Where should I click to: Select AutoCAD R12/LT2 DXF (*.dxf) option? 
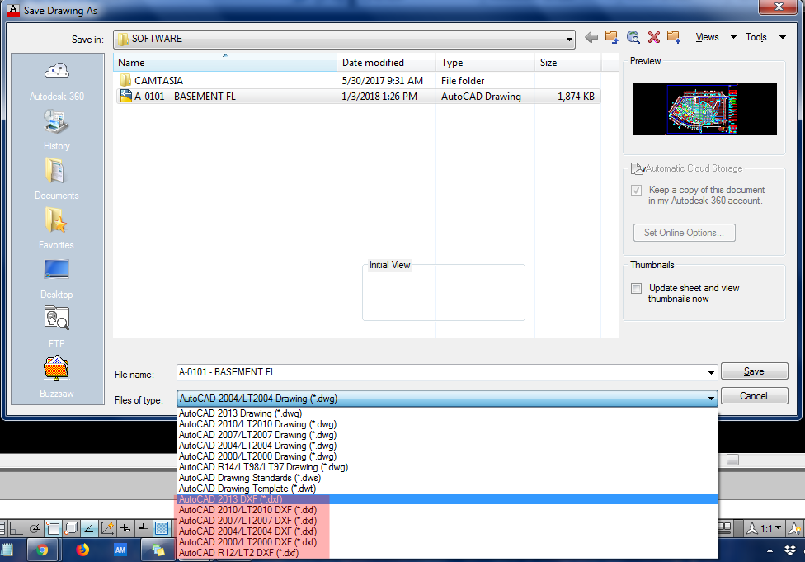point(447,553)
